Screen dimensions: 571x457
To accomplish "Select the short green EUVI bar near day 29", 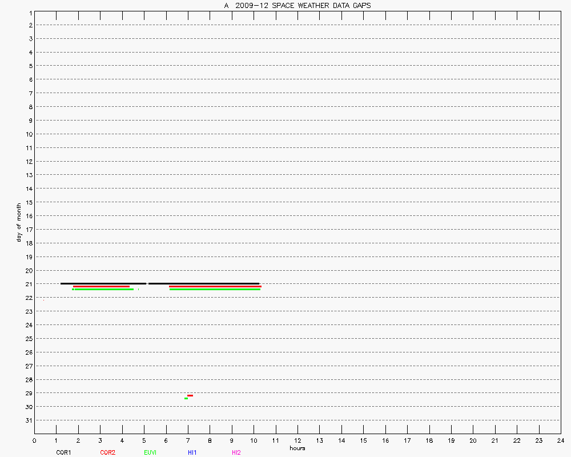I will (x=186, y=398).
